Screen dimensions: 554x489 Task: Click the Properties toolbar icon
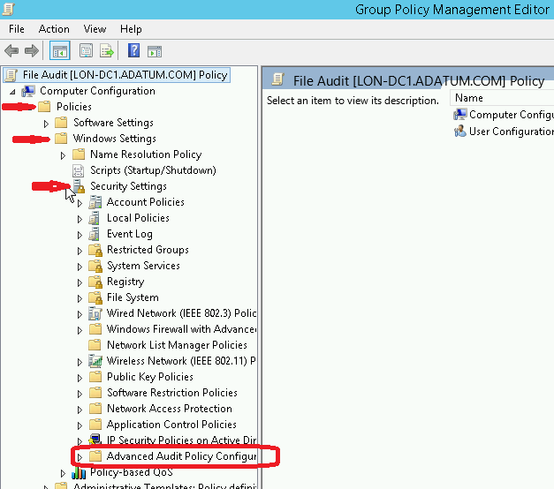[x=86, y=51]
